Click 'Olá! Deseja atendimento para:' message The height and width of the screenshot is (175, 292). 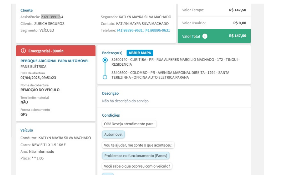tap(129, 124)
